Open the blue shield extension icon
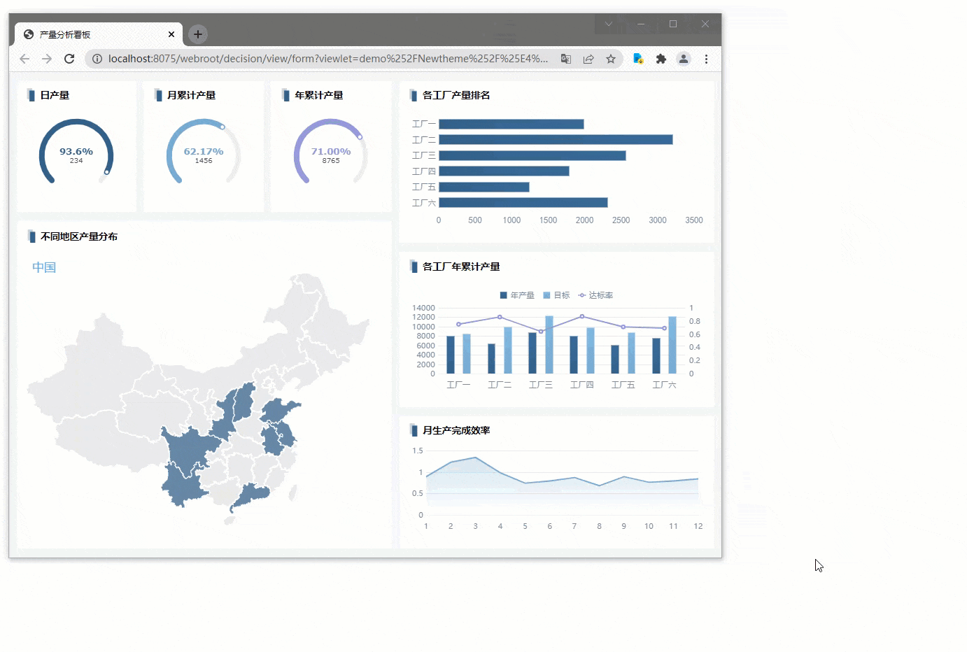Image resolution: width=967 pixels, height=652 pixels. click(638, 59)
